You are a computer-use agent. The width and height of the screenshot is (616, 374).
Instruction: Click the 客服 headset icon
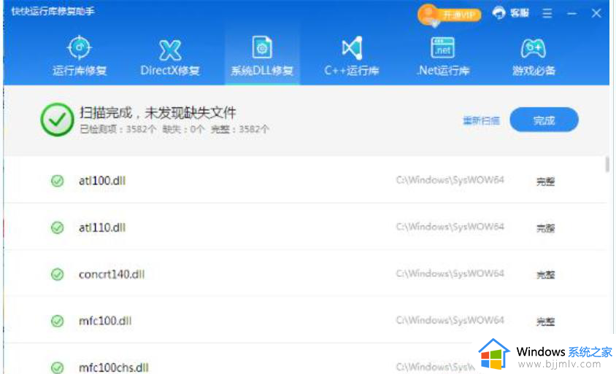tap(499, 13)
